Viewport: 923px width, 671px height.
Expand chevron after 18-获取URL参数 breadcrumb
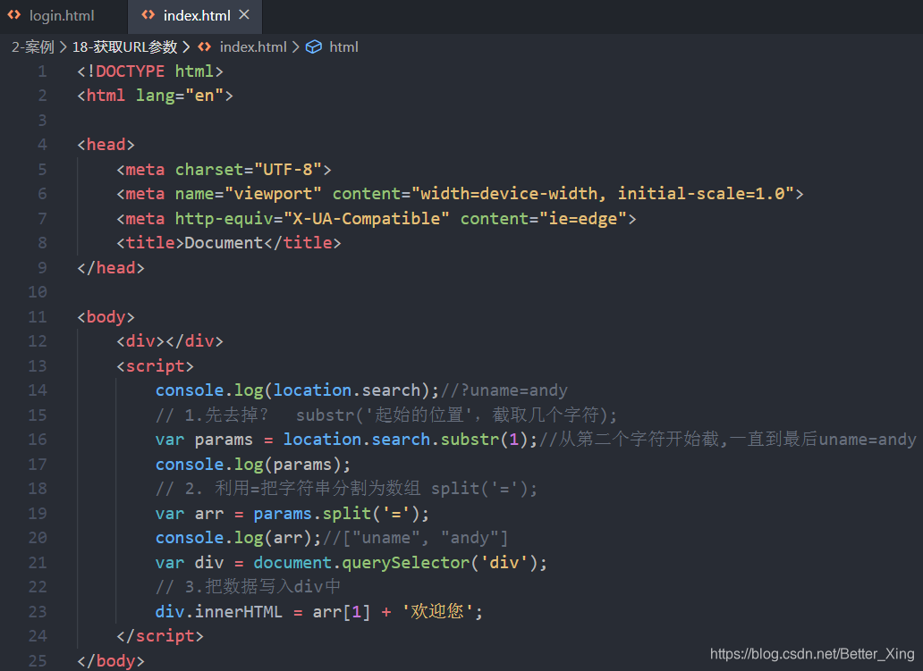(186, 47)
